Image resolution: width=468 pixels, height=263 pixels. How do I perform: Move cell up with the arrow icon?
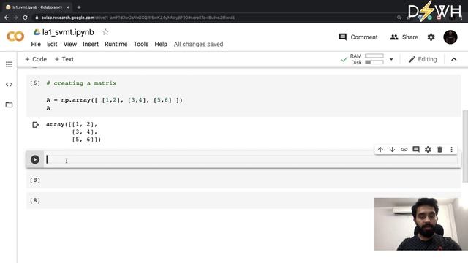[380, 149]
